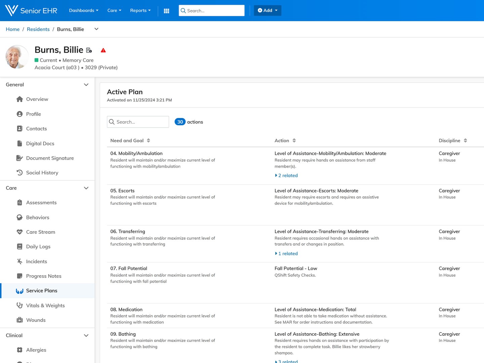Open Overview via the house icon
Viewport: 484px width, 363px height.
20,99
